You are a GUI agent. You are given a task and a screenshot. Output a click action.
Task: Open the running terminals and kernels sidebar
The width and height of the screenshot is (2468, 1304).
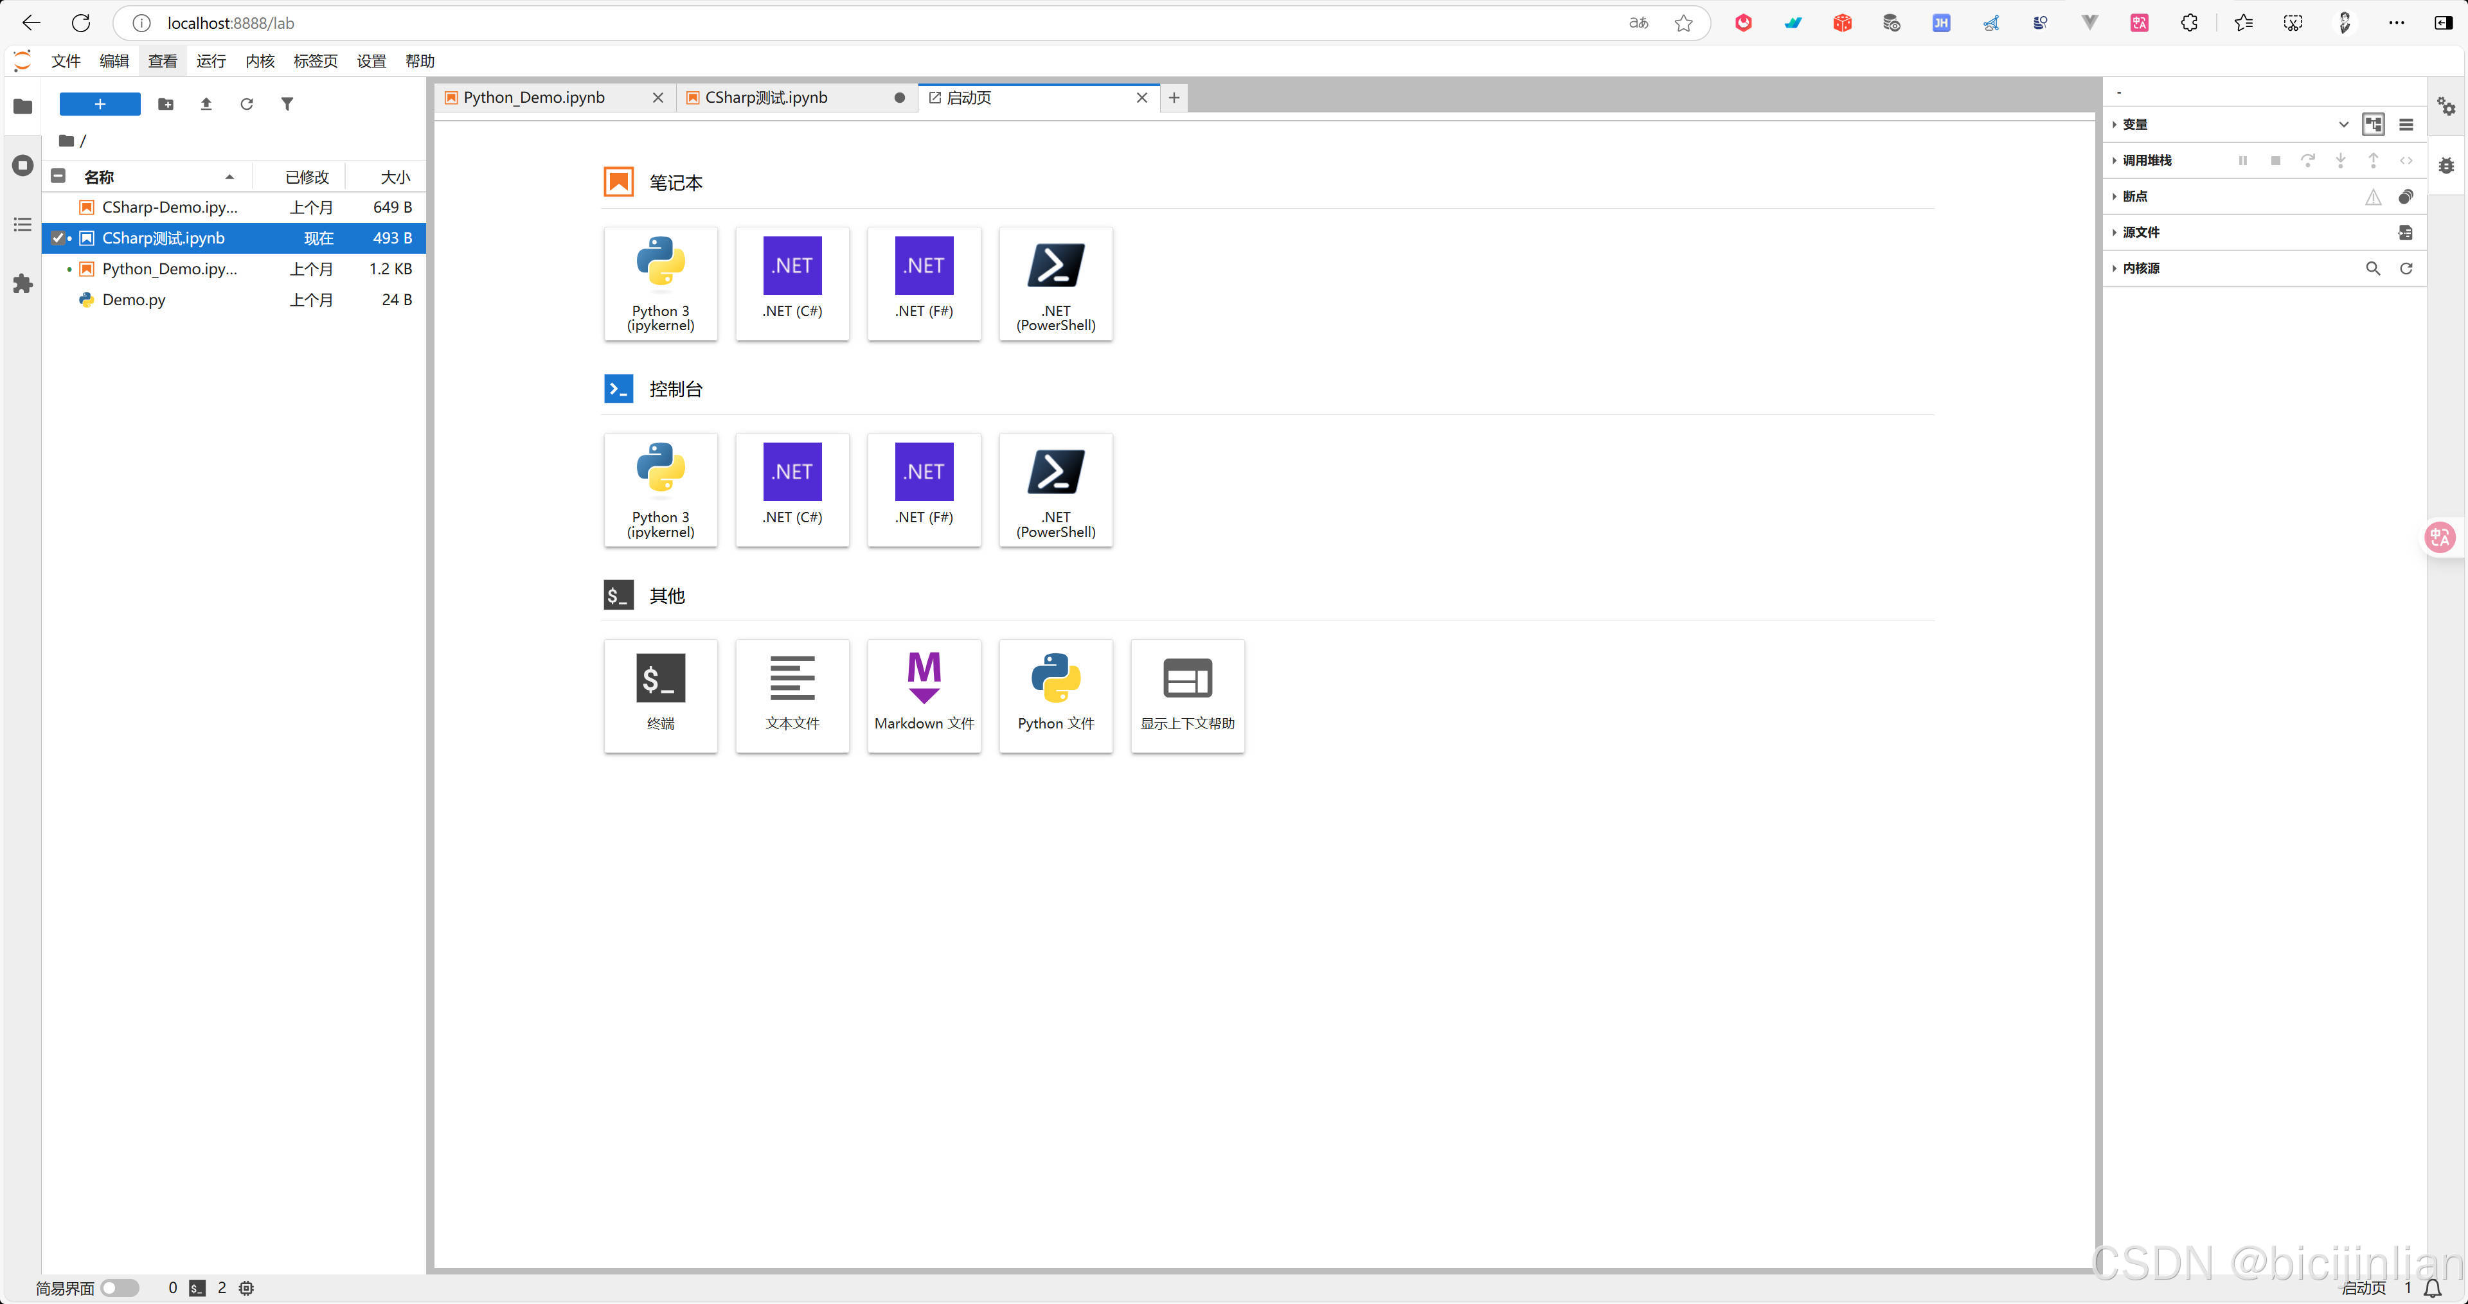(x=23, y=164)
